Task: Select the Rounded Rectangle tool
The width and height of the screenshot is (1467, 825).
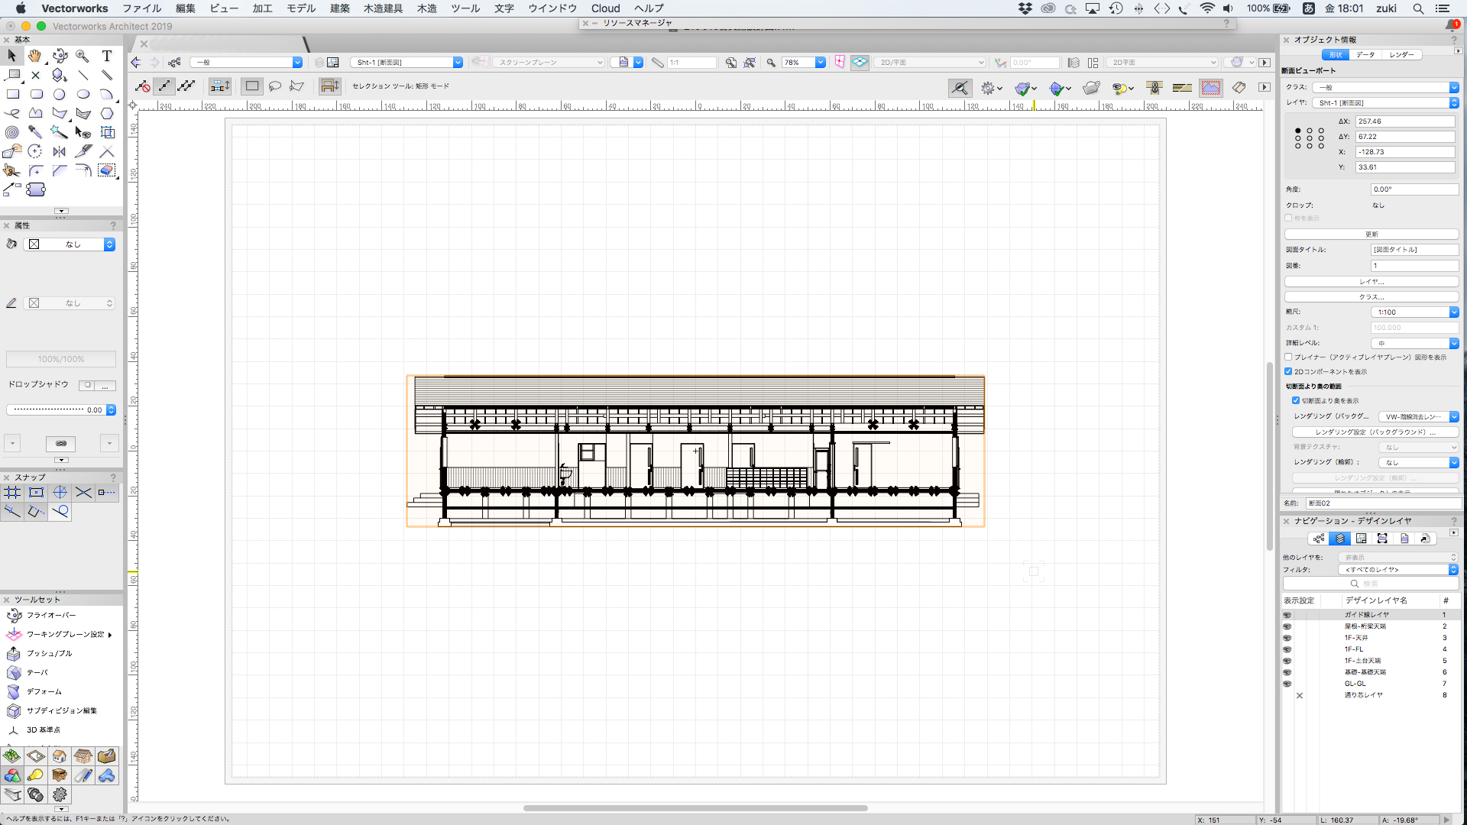Action: click(x=36, y=94)
